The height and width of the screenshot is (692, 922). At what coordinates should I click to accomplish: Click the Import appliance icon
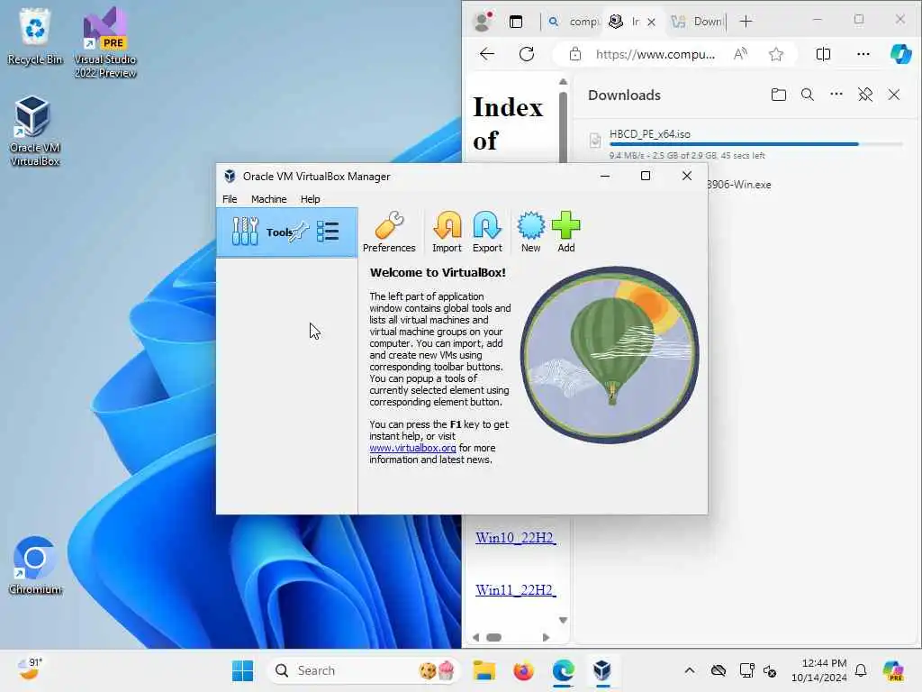[447, 232]
